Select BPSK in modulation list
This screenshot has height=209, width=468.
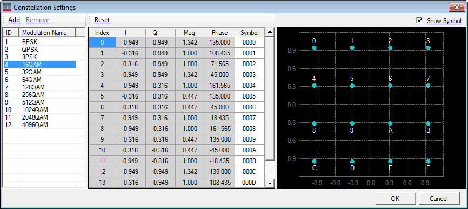click(39, 41)
